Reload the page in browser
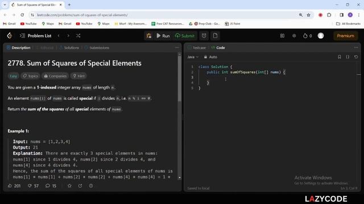364x204 pixels. tap(22, 15)
